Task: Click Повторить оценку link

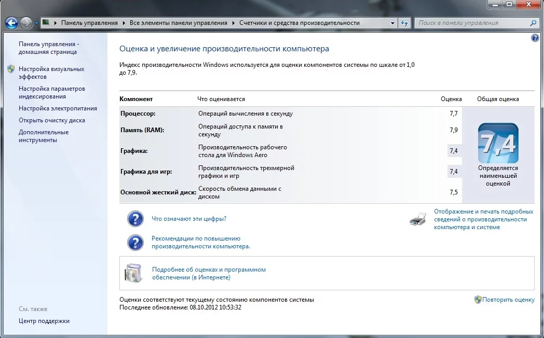Action: point(508,300)
